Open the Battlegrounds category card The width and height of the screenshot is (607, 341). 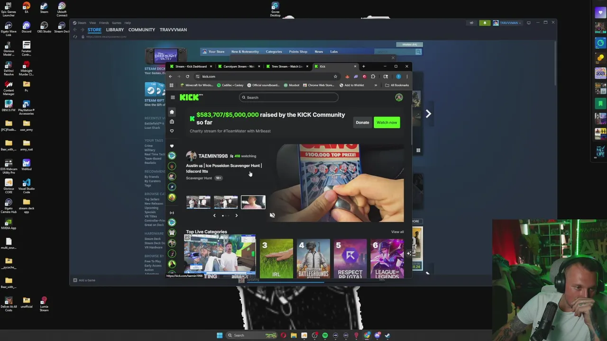coord(313,259)
